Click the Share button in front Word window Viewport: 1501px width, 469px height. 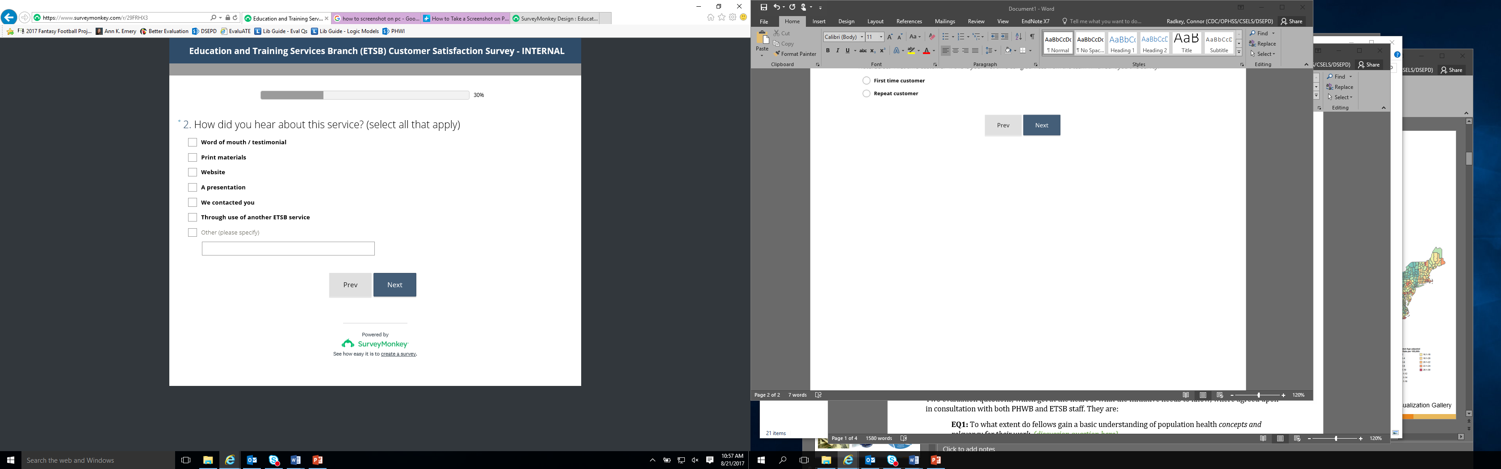coord(1292,21)
